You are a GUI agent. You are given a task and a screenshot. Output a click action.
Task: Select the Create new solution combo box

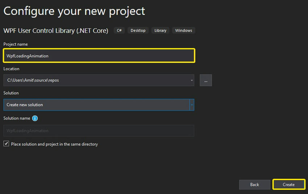[x=96, y=105]
